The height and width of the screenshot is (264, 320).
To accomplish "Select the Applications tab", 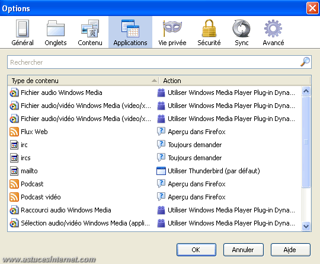I will 130,32.
